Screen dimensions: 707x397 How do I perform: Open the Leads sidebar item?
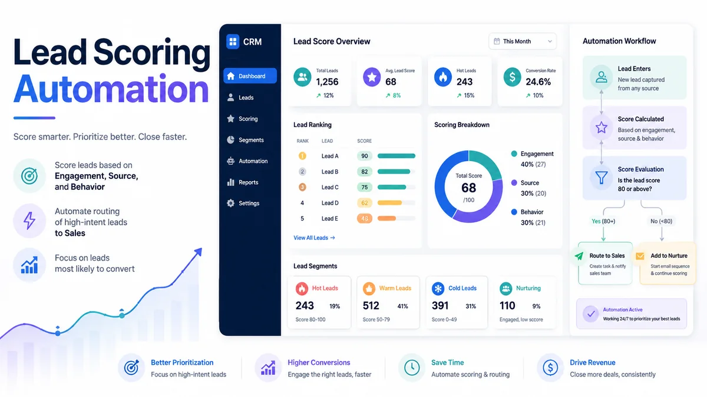click(250, 98)
